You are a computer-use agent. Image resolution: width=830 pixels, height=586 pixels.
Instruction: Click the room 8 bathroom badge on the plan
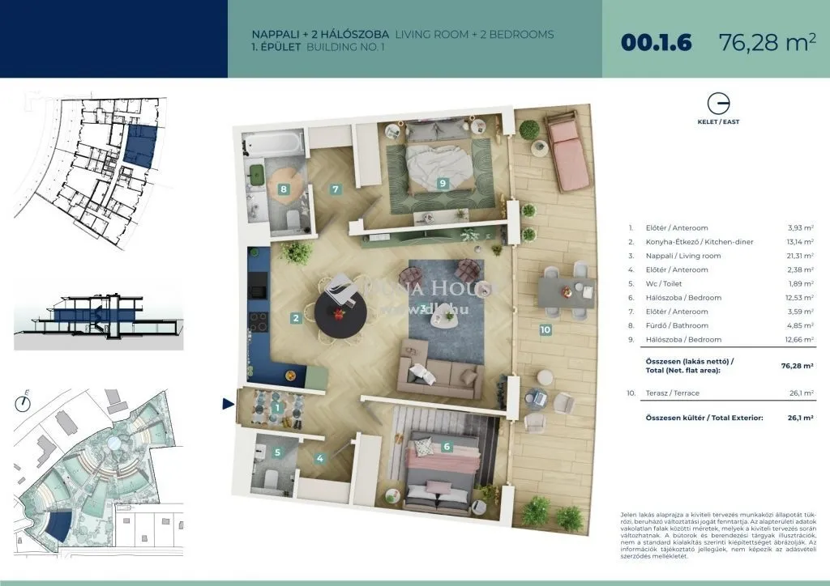point(284,189)
